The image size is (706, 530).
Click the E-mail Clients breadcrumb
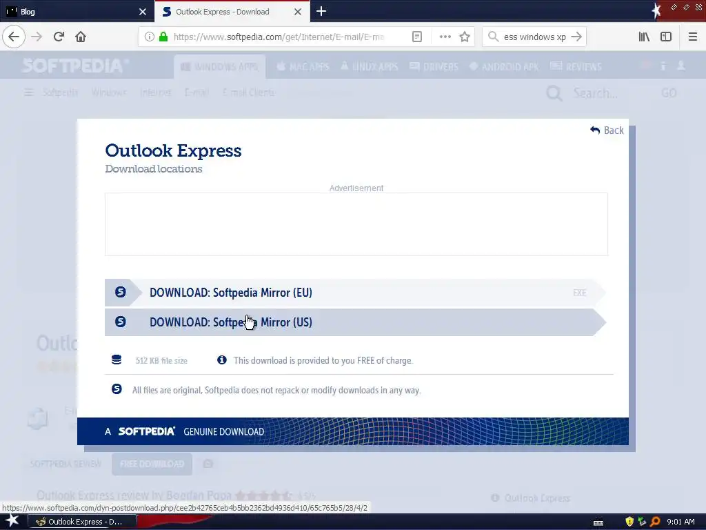pyautogui.click(x=248, y=92)
